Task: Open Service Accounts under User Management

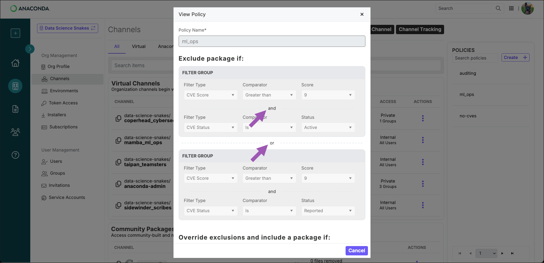Action: (x=63, y=198)
